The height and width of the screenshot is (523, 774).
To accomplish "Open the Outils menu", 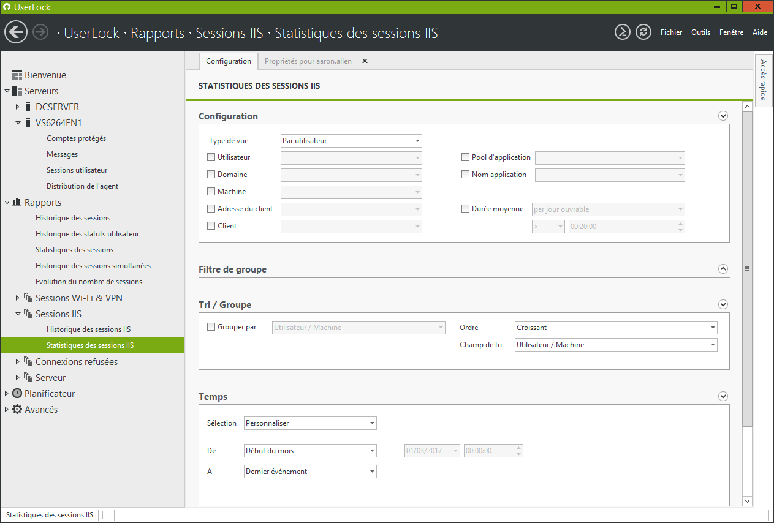I will (x=700, y=32).
